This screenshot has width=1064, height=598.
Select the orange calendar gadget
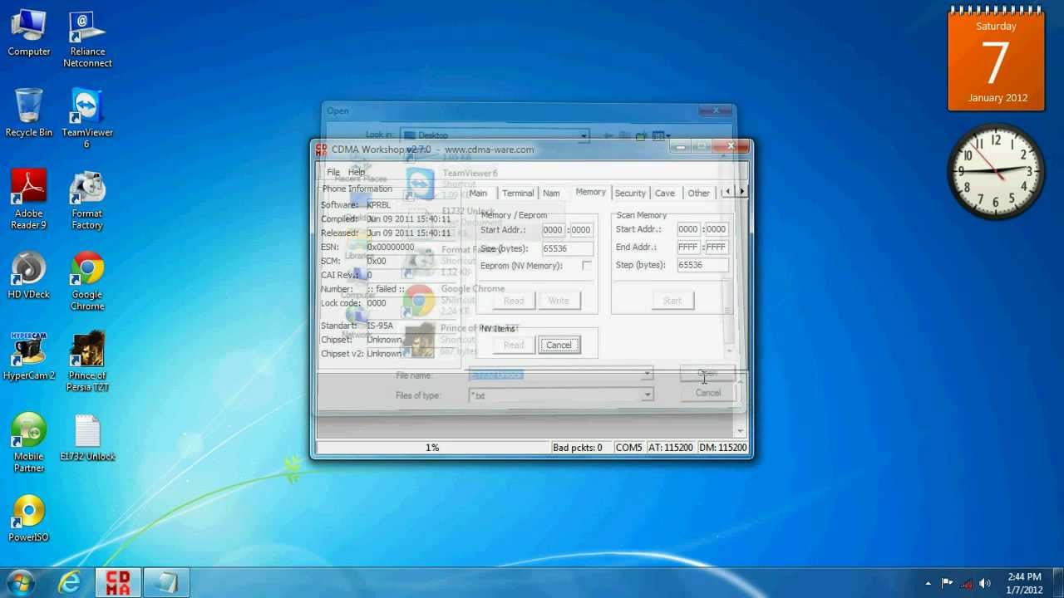pyautogui.click(x=996, y=60)
